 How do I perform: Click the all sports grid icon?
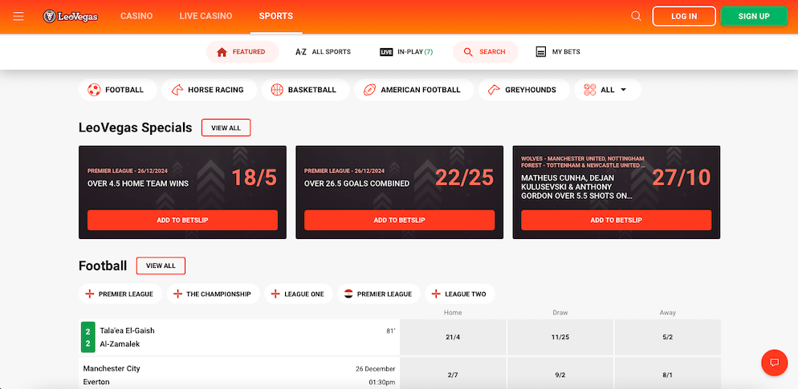click(x=590, y=90)
